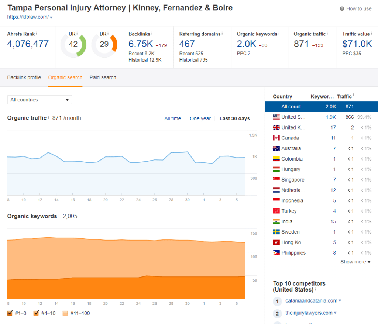Viewport: 378px width, 324px height.
Task: Open Canada 11 keywords count
Action: (x=333, y=138)
